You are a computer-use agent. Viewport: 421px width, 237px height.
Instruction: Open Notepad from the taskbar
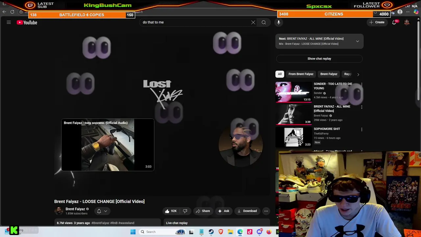(x=201, y=232)
